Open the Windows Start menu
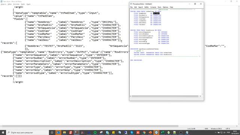Image resolution: width=240 pixels, height=135 pixels. pyautogui.click(x=3, y=132)
